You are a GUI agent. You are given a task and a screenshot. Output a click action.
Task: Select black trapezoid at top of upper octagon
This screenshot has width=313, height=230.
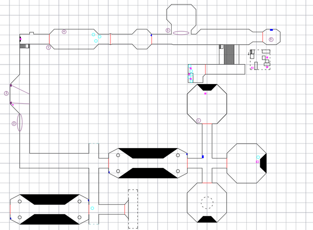[x=207, y=87]
